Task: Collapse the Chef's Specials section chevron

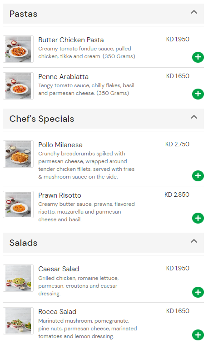Action: click(x=194, y=117)
